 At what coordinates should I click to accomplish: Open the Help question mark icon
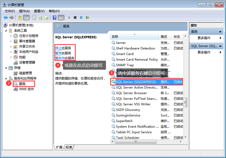[x=54, y=18]
